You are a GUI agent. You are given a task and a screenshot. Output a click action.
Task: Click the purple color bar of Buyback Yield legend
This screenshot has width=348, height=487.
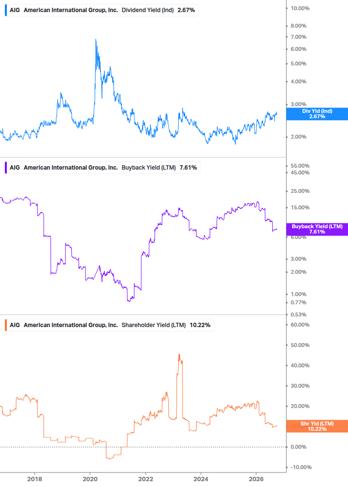point(6,168)
